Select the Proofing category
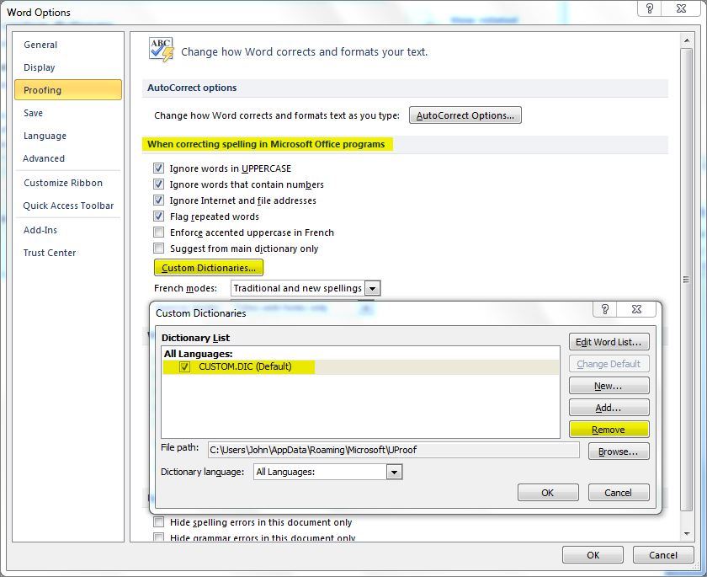 [x=68, y=90]
